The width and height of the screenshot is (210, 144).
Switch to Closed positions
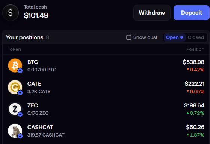[196, 37]
